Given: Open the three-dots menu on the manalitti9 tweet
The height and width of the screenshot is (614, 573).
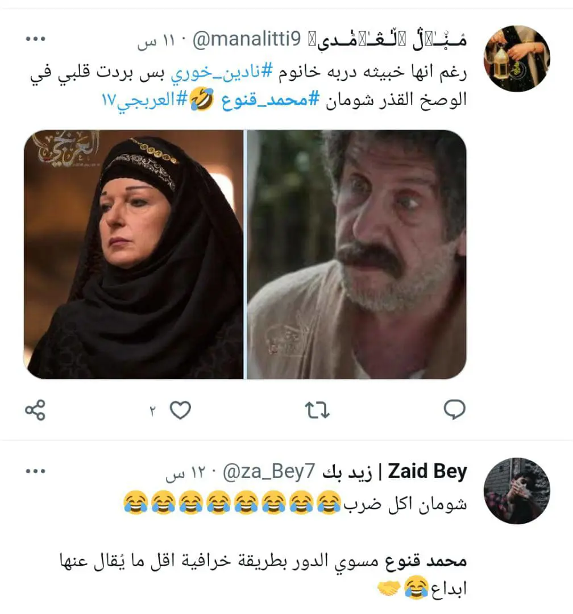Looking at the screenshot, I should click(x=36, y=39).
